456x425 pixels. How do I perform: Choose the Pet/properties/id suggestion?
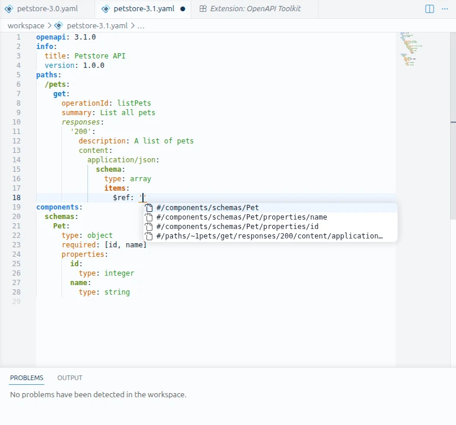[x=271, y=227]
